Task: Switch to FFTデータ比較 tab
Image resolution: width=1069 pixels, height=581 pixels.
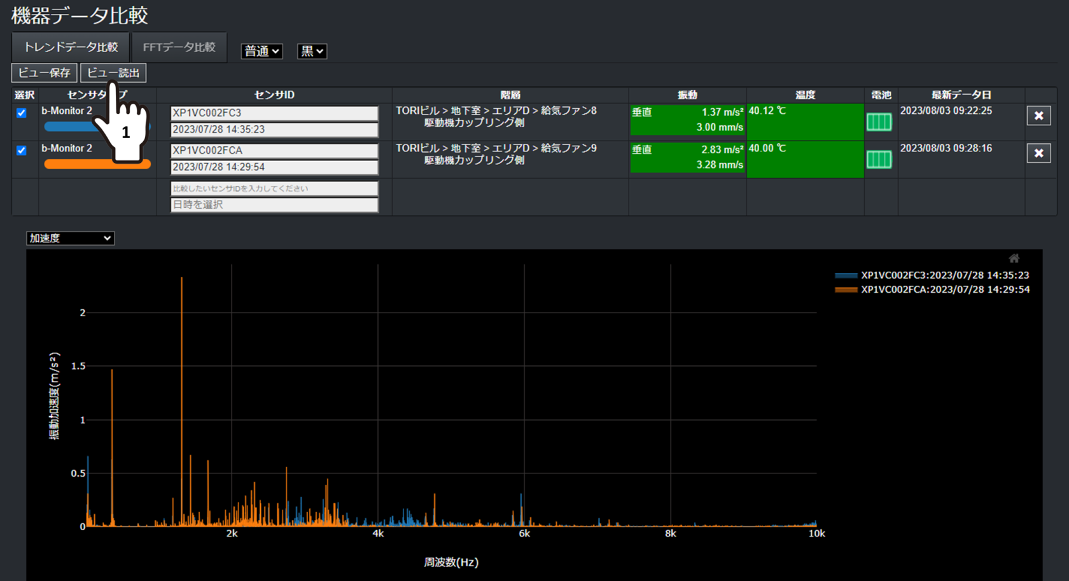Action: click(179, 47)
